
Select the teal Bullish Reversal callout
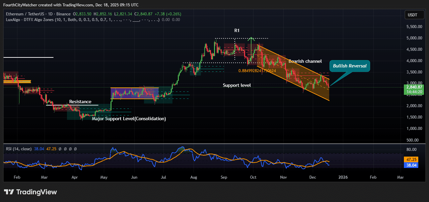click(349, 66)
